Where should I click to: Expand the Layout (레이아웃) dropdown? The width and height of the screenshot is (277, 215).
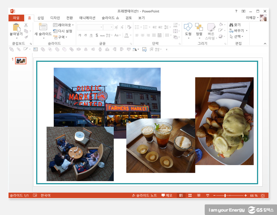[63, 25]
